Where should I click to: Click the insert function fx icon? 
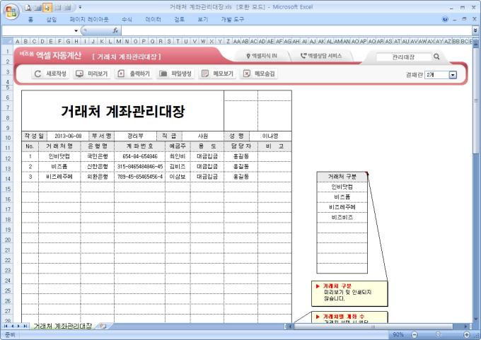coord(115,30)
